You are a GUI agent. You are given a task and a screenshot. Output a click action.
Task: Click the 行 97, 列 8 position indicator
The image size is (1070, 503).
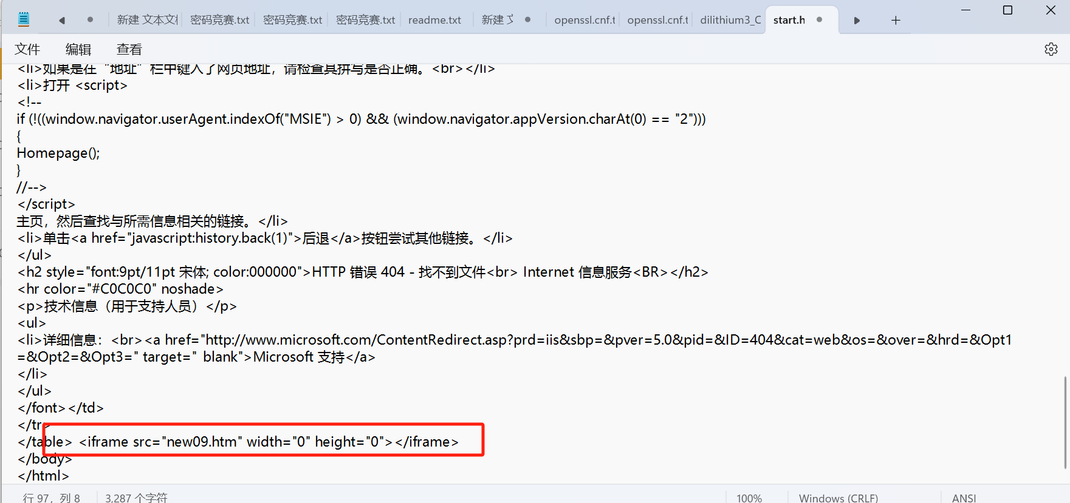pyautogui.click(x=52, y=498)
